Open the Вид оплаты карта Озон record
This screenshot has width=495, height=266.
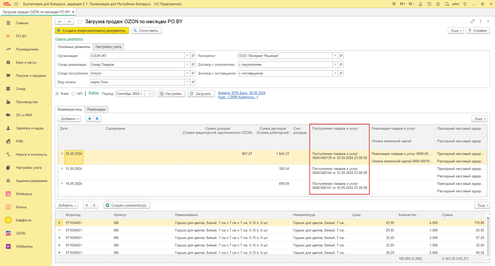click(x=193, y=82)
